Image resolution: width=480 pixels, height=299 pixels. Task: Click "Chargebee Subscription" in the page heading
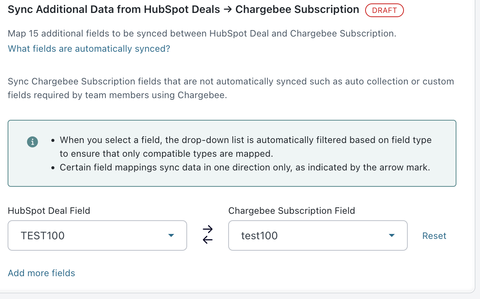297,10
